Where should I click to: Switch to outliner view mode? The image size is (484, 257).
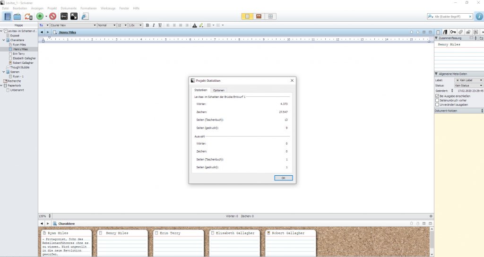click(x=270, y=17)
